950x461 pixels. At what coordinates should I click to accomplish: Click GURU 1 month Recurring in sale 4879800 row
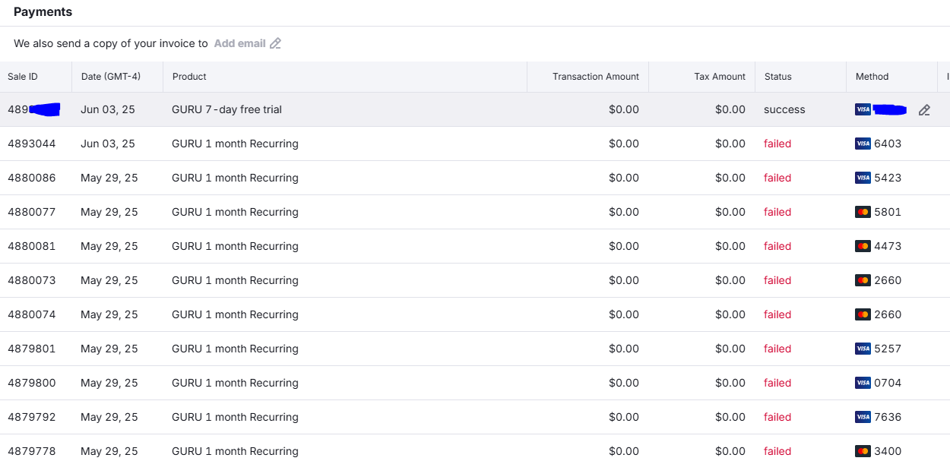[x=235, y=383]
